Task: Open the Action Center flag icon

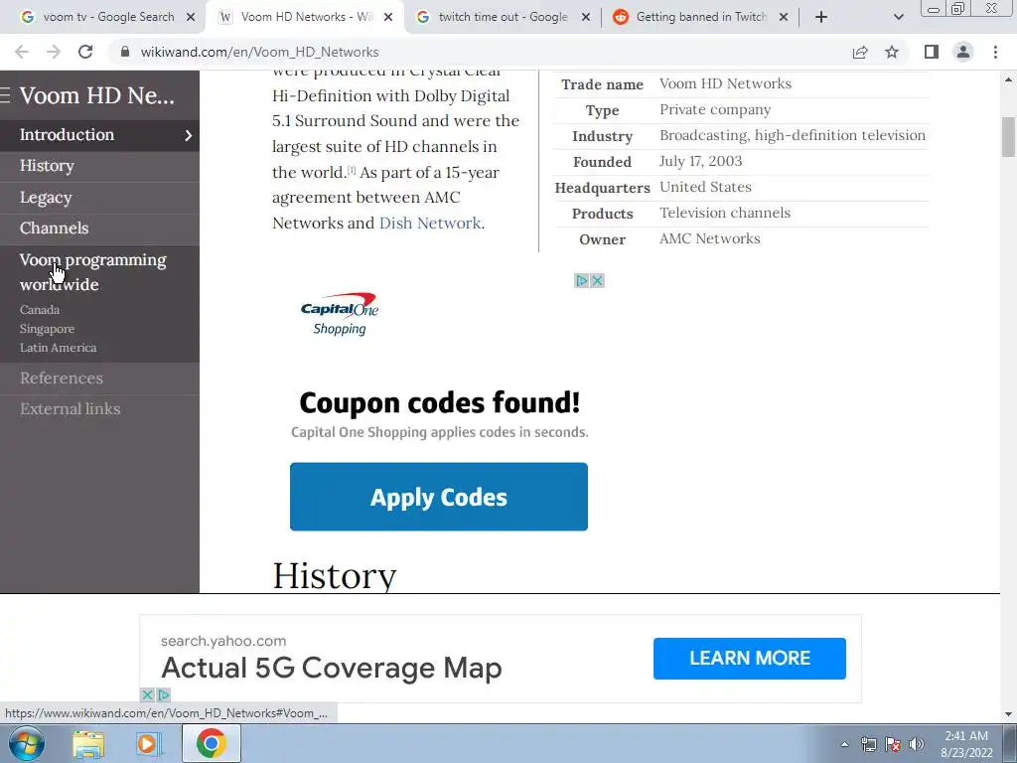Action: [893, 745]
